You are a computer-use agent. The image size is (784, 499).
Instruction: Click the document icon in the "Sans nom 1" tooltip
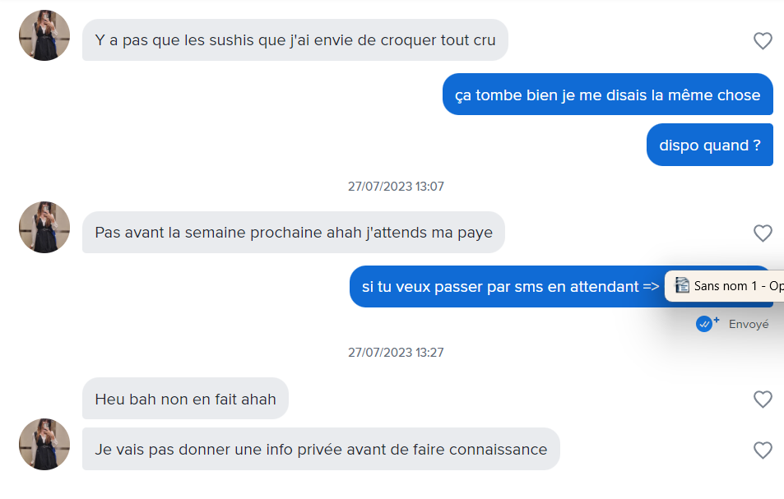pos(681,285)
